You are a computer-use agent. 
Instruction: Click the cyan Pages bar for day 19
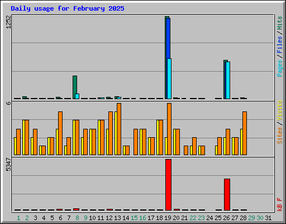pos(169,78)
